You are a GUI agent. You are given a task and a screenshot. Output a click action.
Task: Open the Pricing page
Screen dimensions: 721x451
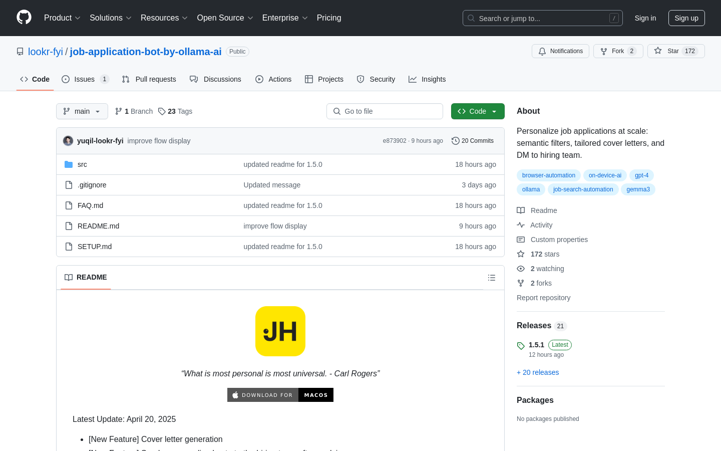pyautogui.click(x=329, y=18)
